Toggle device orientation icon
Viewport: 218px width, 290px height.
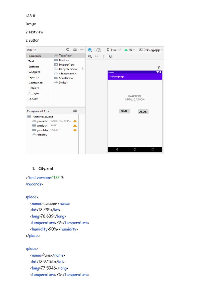coord(98,50)
